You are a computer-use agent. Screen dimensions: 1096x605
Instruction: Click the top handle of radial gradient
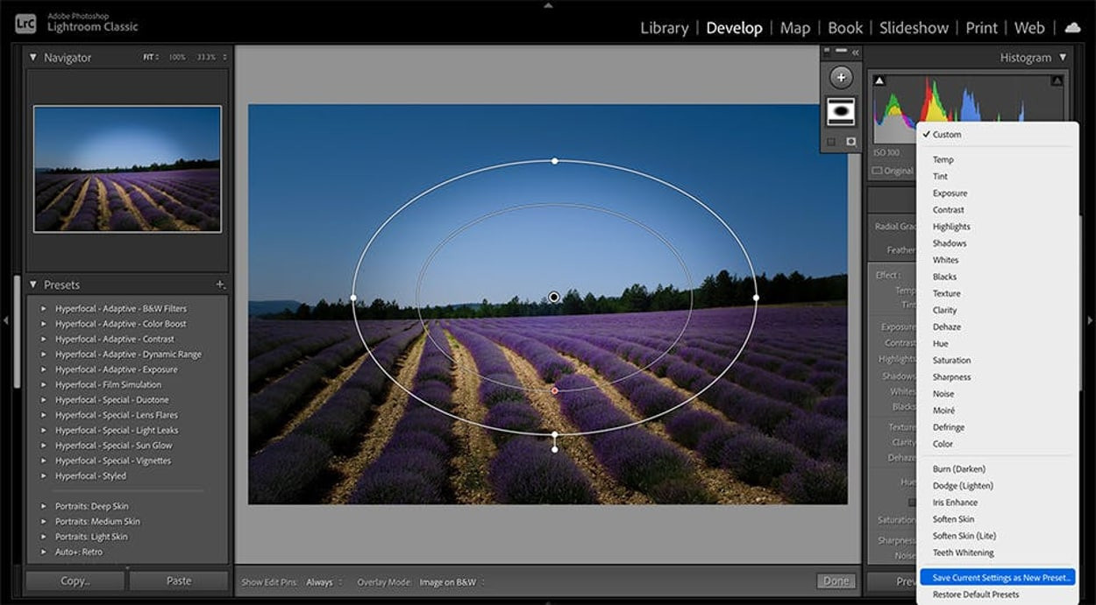point(554,161)
